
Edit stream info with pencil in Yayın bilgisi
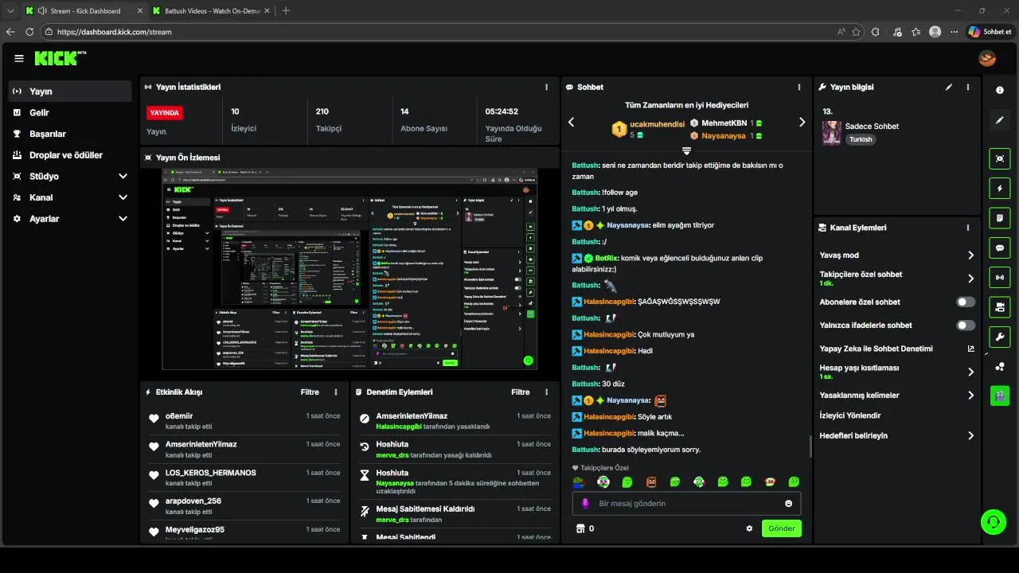tap(949, 88)
